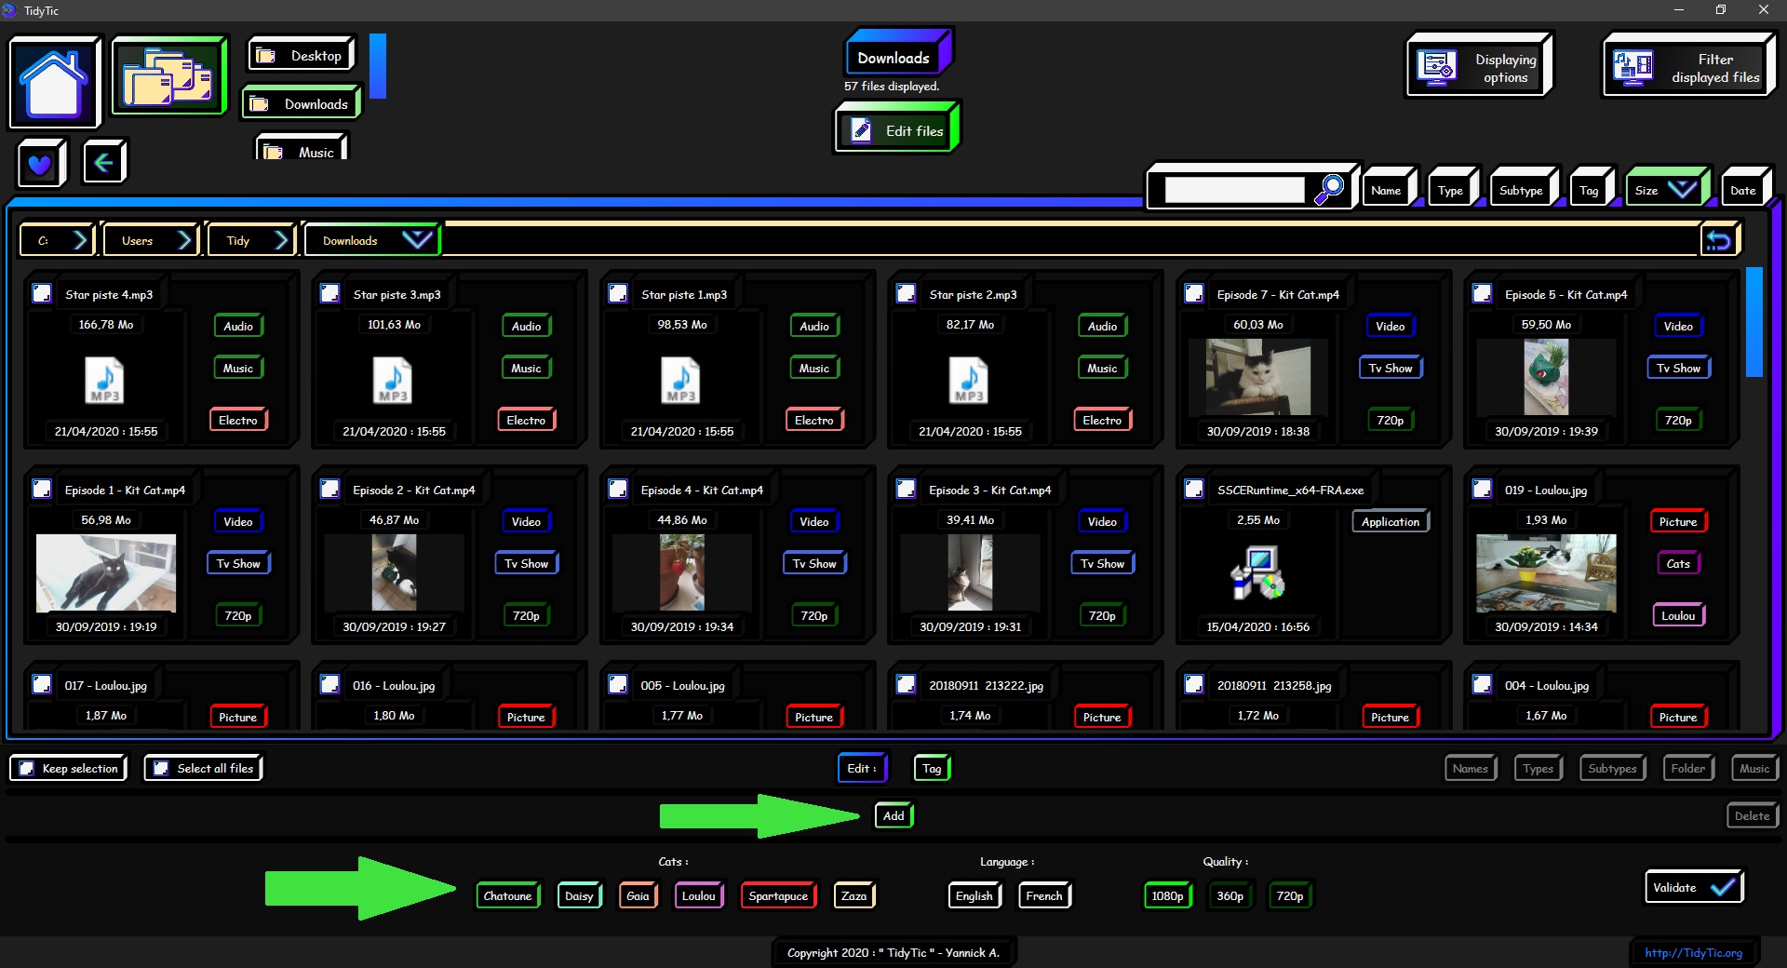The width and height of the screenshot is (1787, 968).
Task: Click the Delete button
Action: pyautogui.click(x=1752, y=816)
